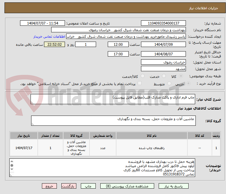The width and height of the screenshot is (226, 194).
Task: Select the کالا radio button
Action: point(181,76)
